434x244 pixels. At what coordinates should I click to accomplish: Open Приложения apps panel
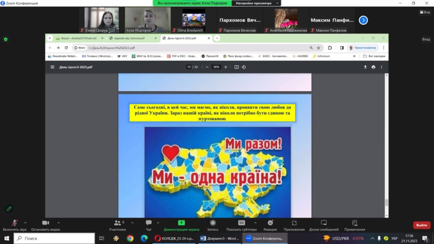(x=294, y=225)
